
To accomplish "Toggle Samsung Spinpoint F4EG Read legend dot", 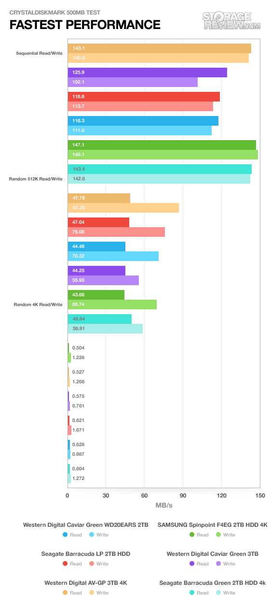I will [192, 535].
